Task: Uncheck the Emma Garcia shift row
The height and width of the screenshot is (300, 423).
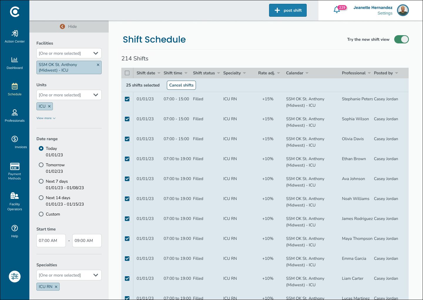Action: click(x=127, y=259)
